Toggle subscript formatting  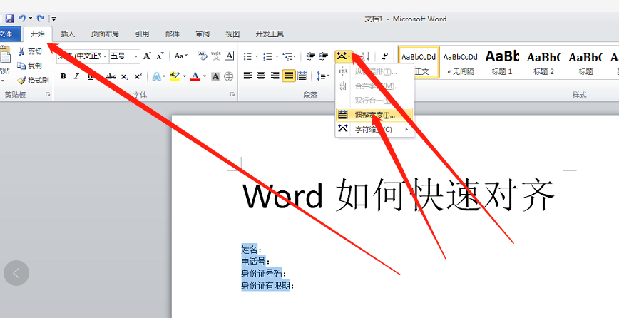(x=124, y=76)
